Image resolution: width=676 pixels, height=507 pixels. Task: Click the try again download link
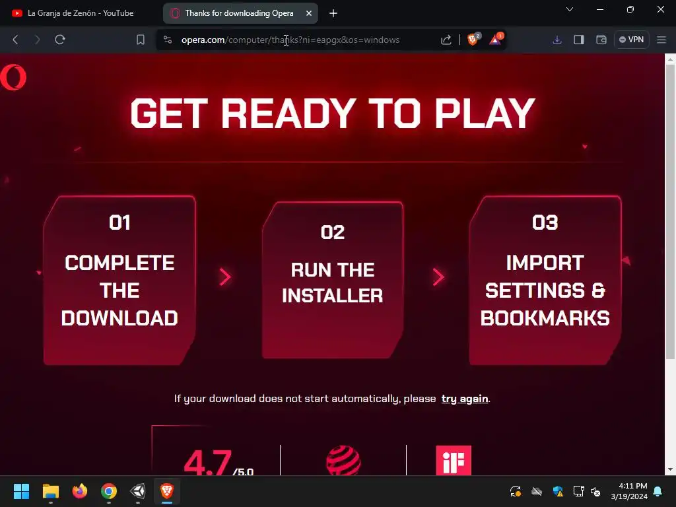[x=465, y=399]
